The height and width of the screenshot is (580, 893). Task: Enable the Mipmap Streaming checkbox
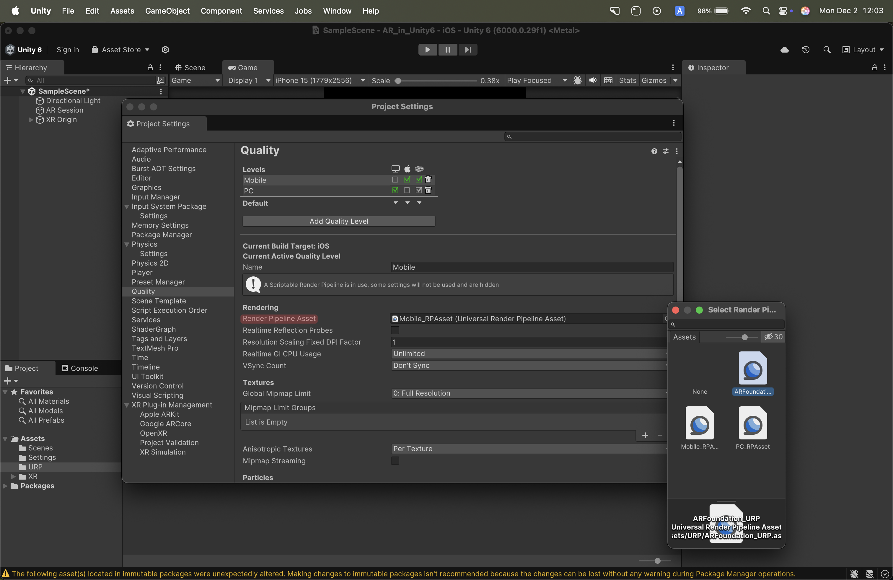click(x=395, y=461)
